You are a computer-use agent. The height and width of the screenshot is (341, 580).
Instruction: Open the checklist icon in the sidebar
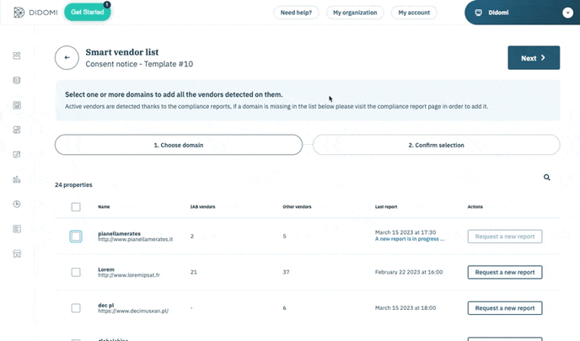click(x=17, y=229)
